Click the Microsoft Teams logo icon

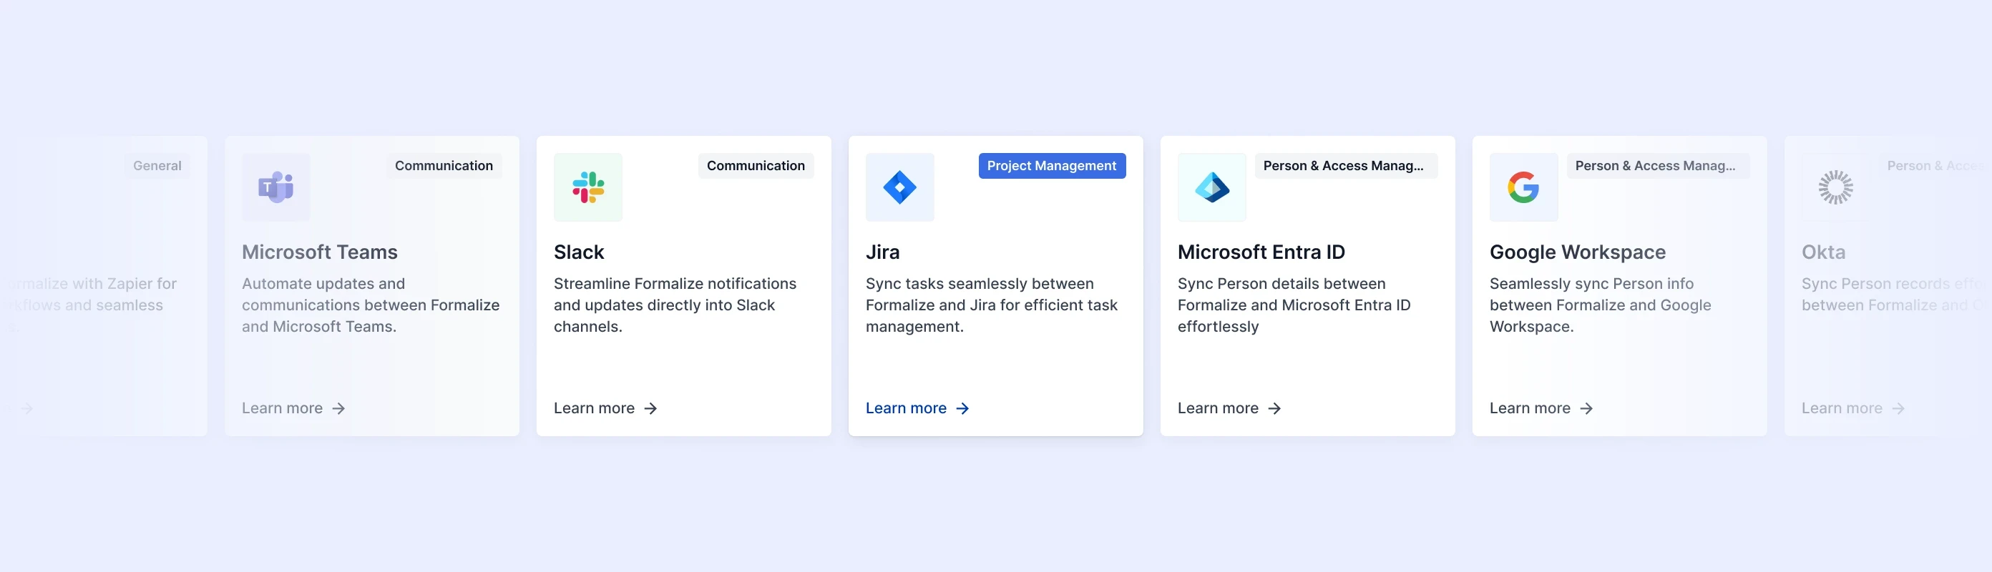point(276,187)
